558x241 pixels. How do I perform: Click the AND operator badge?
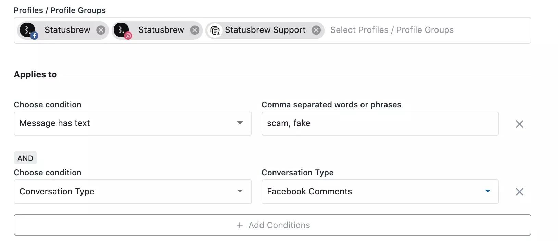click(x=25, y=158)
